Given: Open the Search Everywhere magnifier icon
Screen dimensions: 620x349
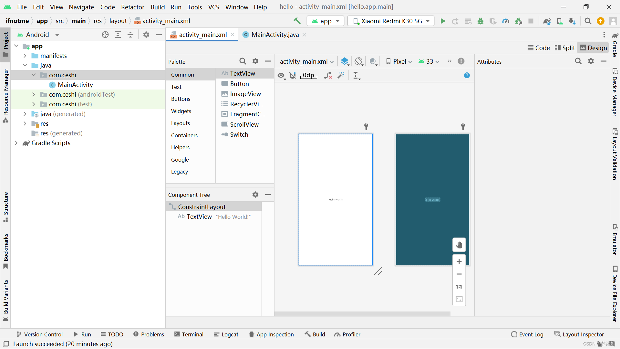Looking at the screenshot, I should [x=588, y=21].
